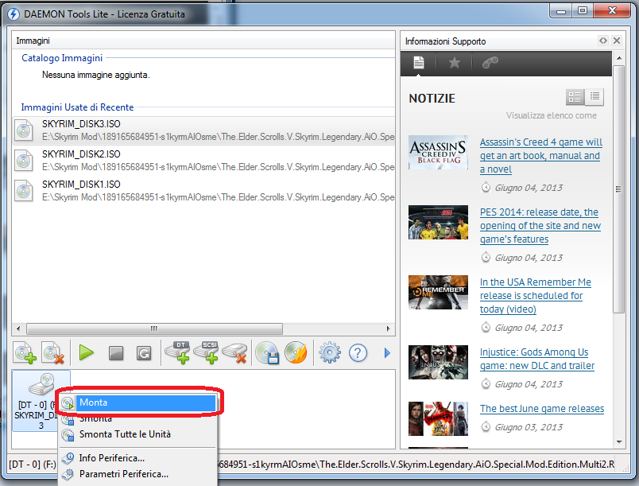Open Info Periferica menu entry
Image resolution: width=639 pixels, height=486 pixels.
pos(138,458)
